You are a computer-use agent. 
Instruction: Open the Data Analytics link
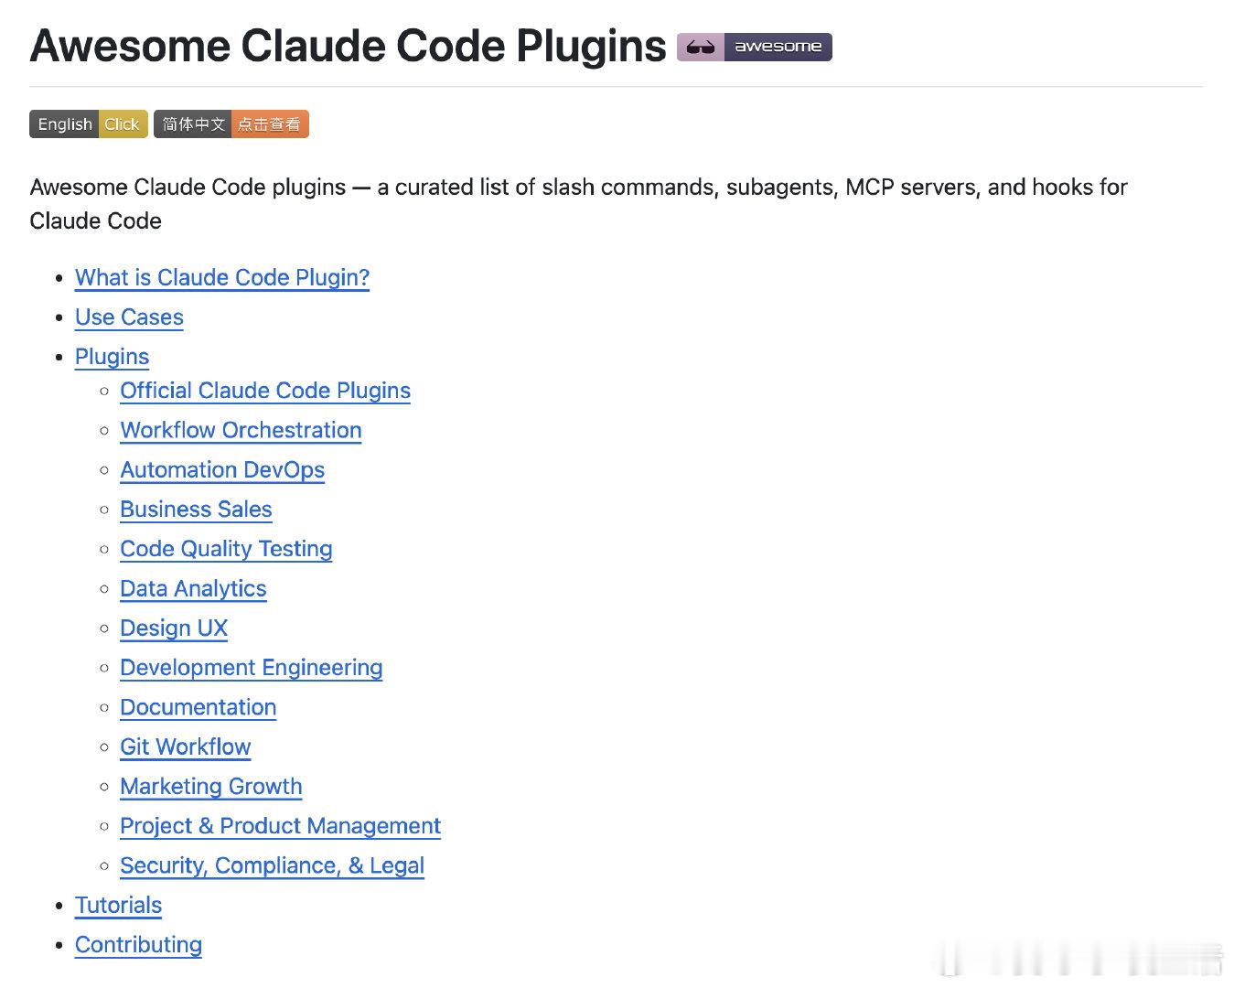[193, 589]
